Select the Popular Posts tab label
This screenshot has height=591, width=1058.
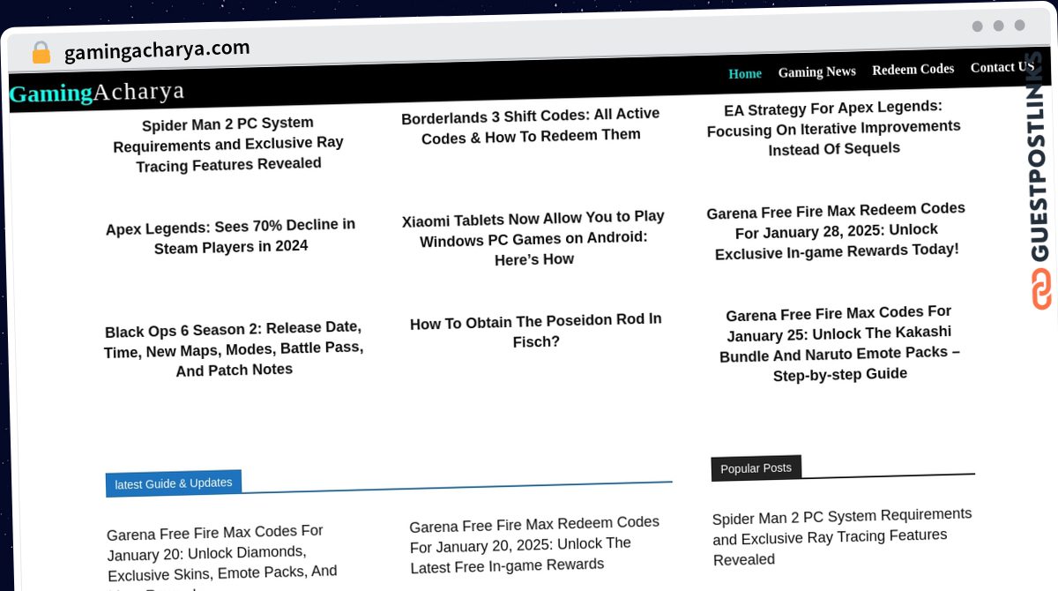click(x=756, y=468)
